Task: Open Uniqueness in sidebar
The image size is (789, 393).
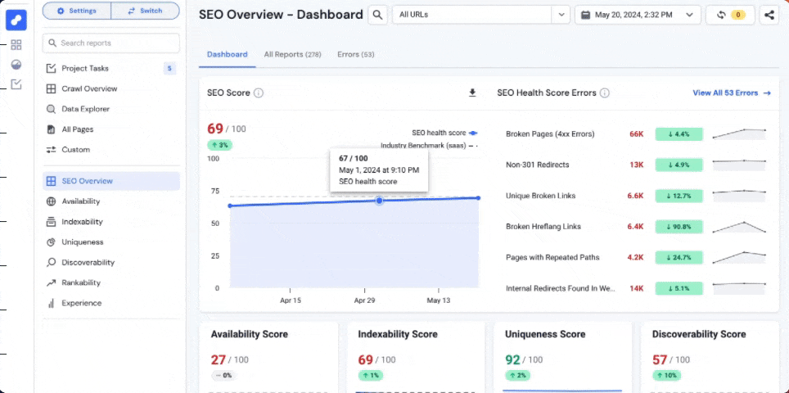Action: (x=110, y=242)
